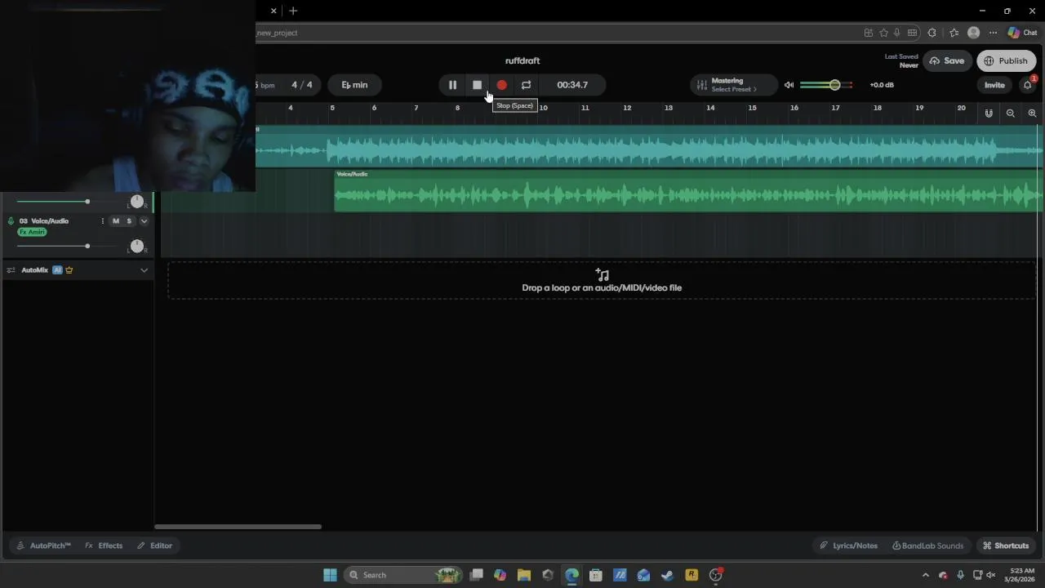Screen dimensions: 1045x588
Task: Click the pan knob above track 03
Action: click(x=137, y=201)
